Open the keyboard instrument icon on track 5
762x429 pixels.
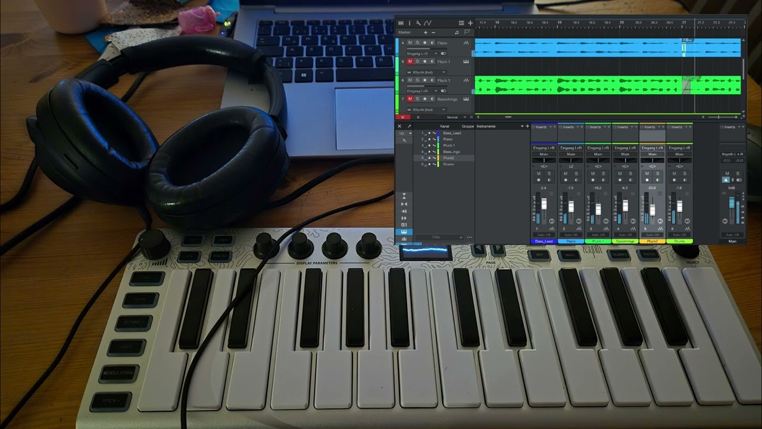pos(466,61)
